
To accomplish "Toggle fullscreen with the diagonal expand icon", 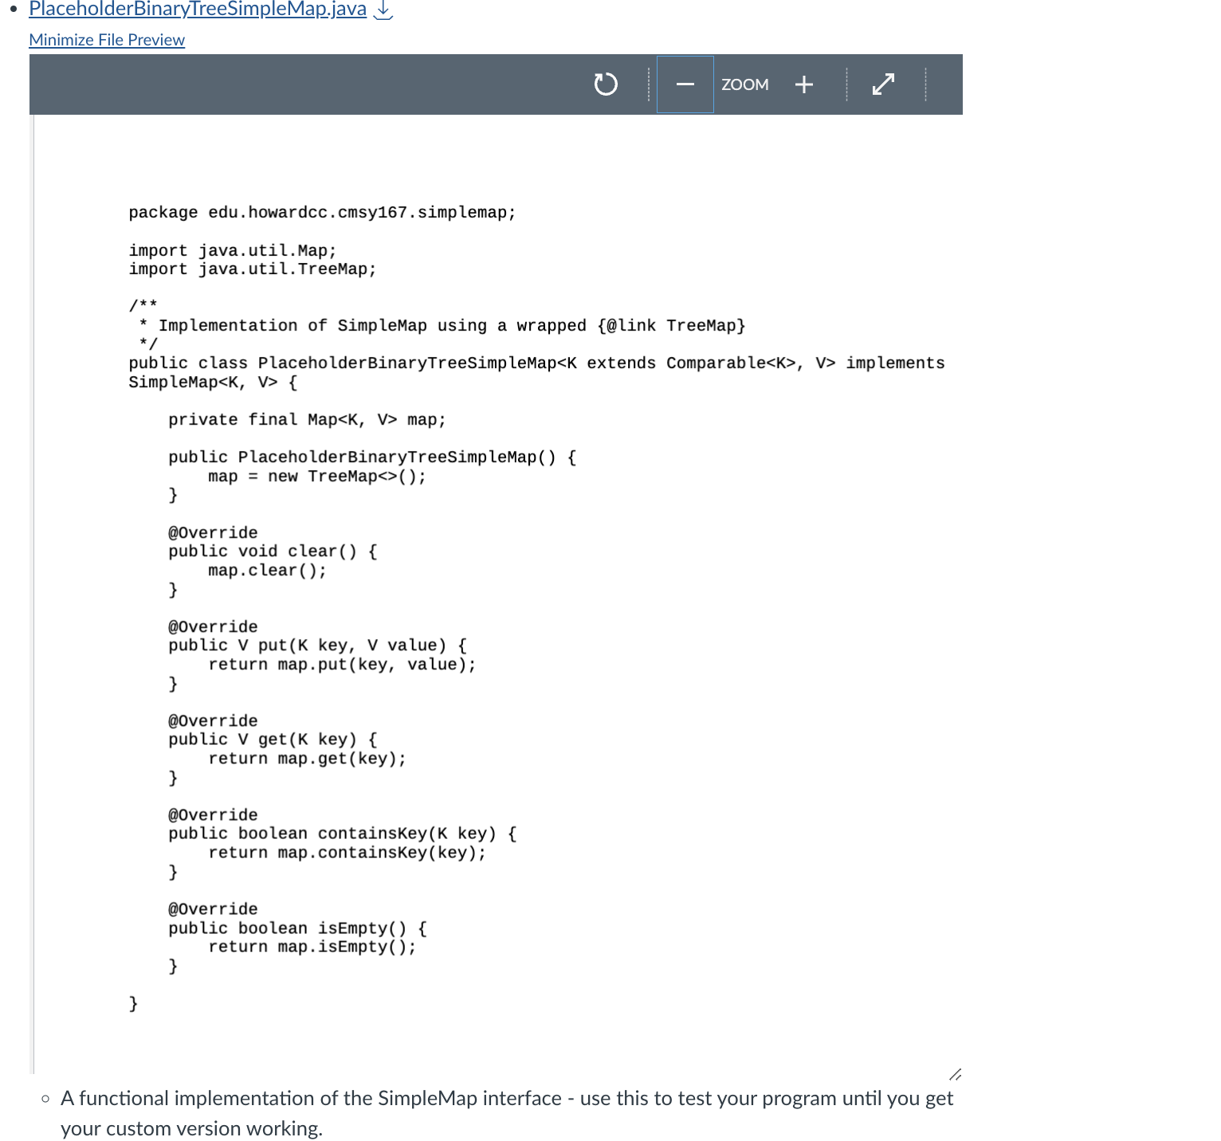I will 883,84.
